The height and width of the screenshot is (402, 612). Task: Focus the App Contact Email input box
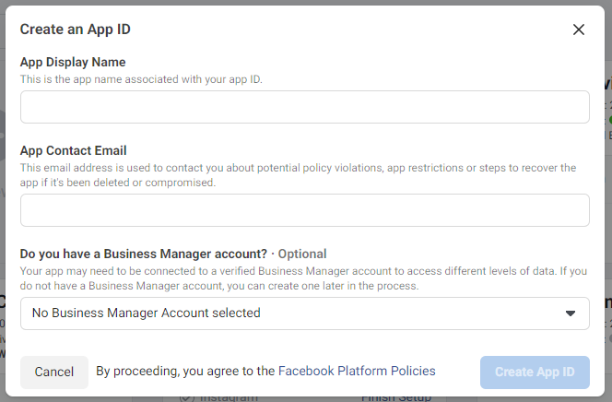tap(304, 210)
